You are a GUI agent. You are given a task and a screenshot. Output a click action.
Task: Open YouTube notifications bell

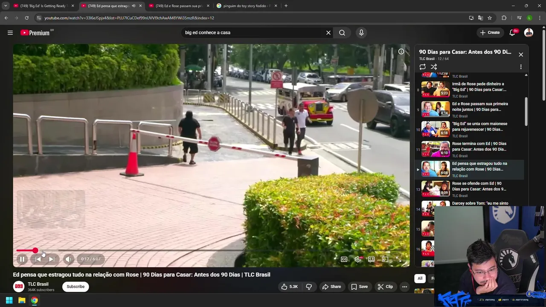(x=512, y=32)
